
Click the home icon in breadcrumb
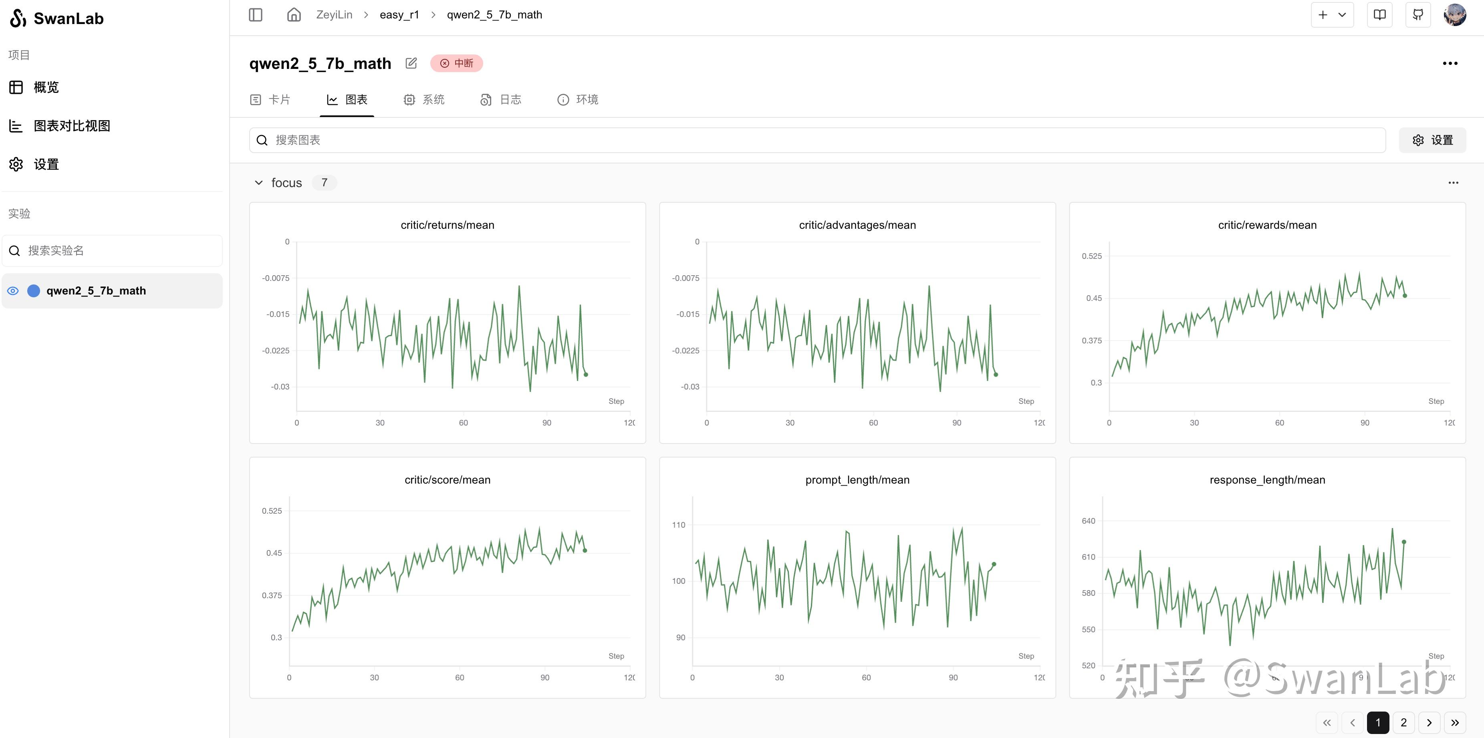pyautogui.click(x=294, y=15)
